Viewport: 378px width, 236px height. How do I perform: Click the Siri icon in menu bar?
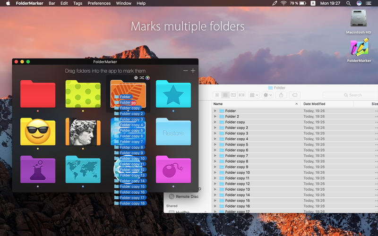[359, 3]
